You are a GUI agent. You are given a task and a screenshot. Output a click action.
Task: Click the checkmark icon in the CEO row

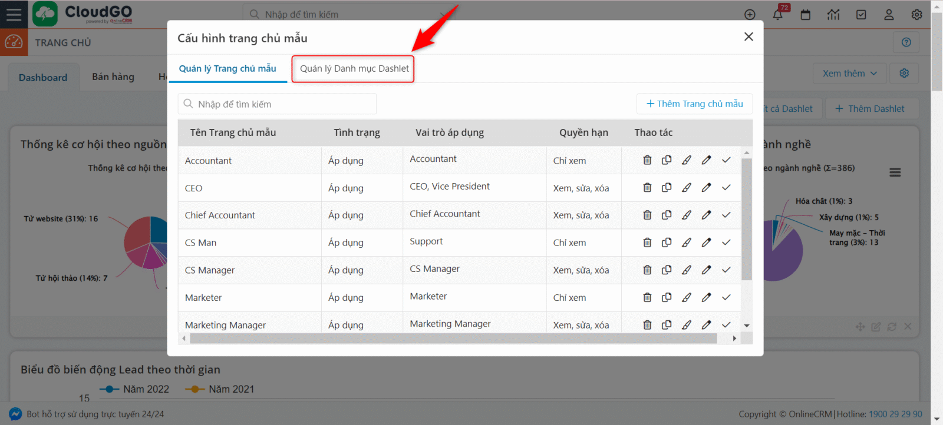click(x=726, y=188)
